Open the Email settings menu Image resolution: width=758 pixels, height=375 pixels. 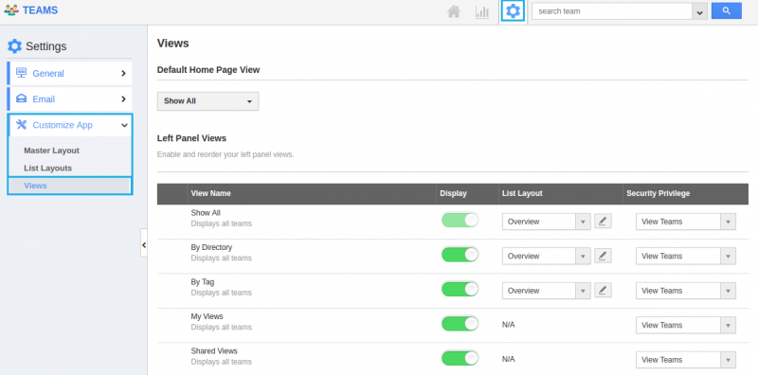pos(69,99)
